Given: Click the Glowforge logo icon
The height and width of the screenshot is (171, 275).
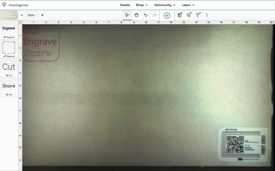Looking at the screenshot, I should point(4,5).
